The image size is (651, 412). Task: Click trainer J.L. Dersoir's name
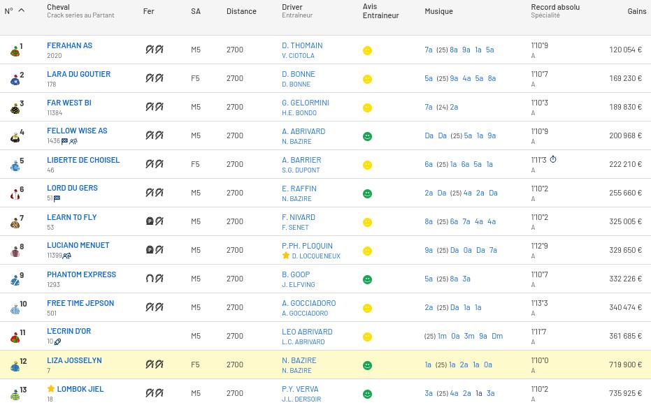301,399
